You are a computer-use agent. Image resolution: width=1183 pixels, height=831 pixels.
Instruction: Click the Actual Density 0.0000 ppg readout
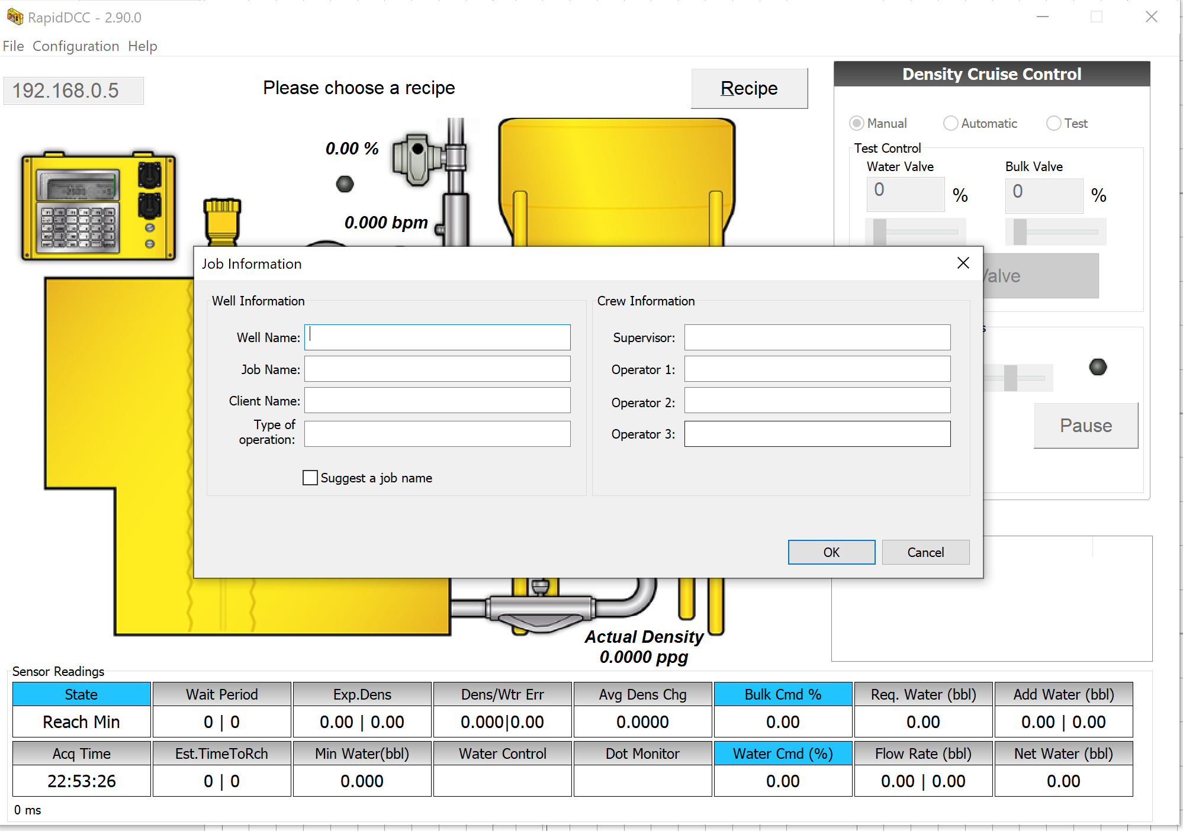(x=644, y=647)
